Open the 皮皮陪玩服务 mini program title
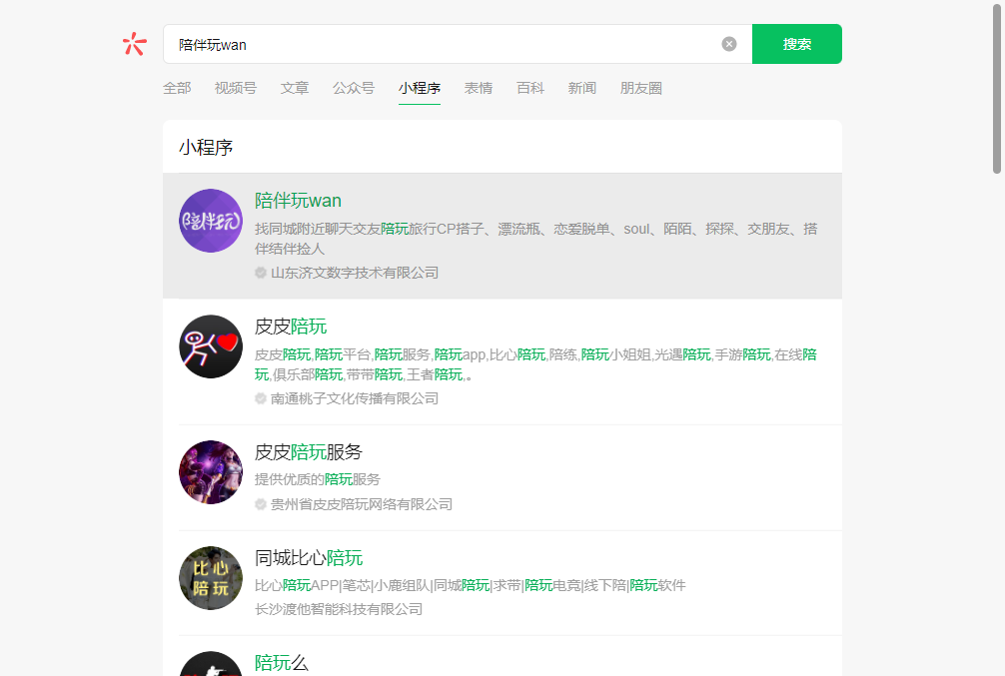This screenshot has width=1005, height=676. click(x=309, y=452)
